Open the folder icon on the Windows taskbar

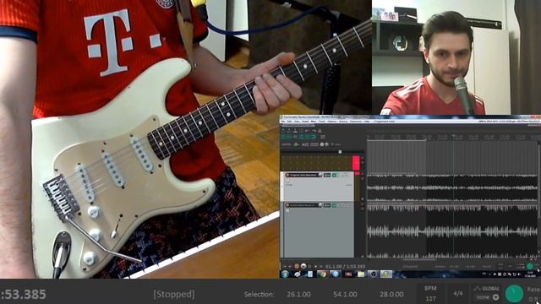[361, 274]
